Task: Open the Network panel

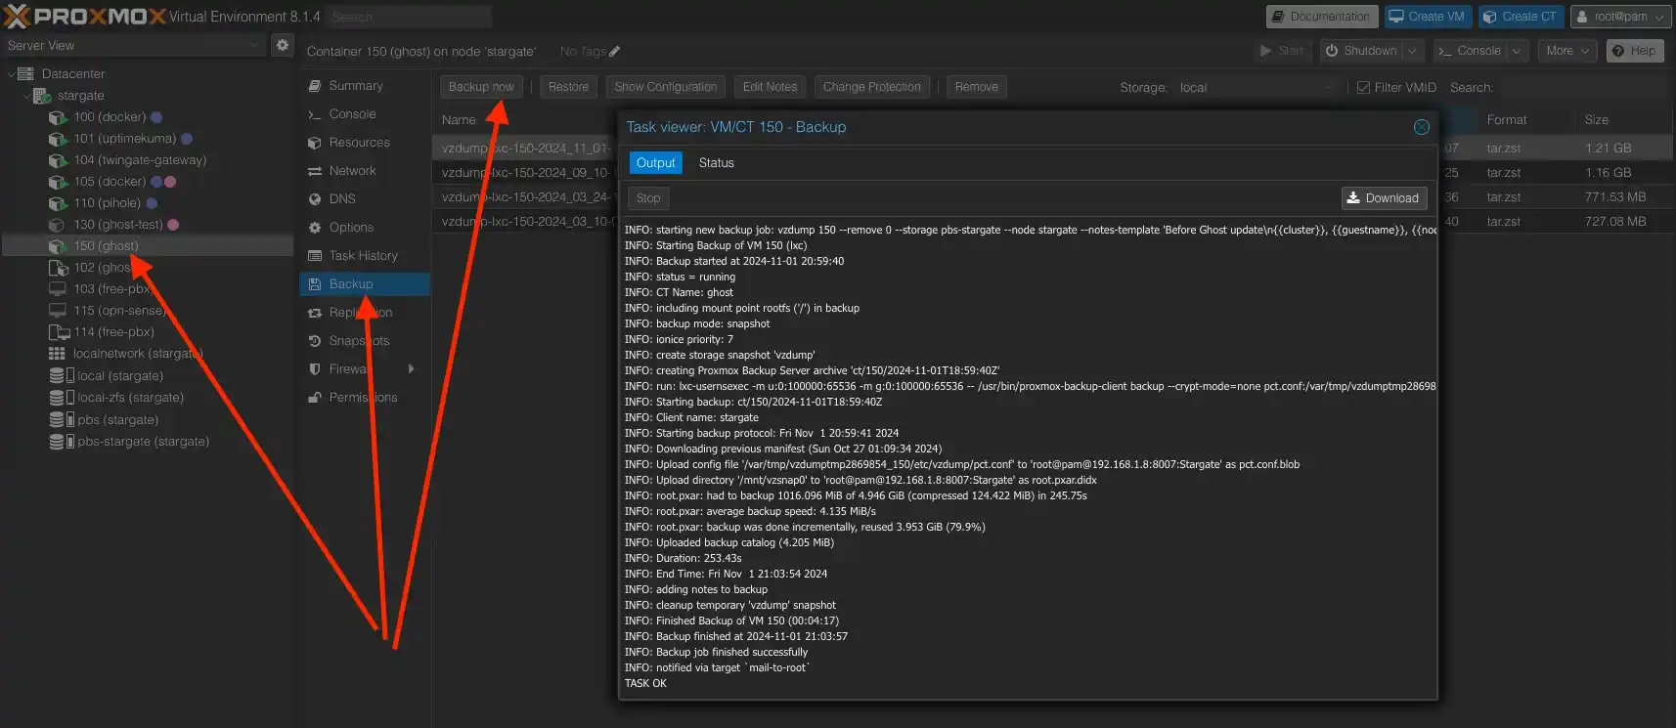Action: click(364, 171)
